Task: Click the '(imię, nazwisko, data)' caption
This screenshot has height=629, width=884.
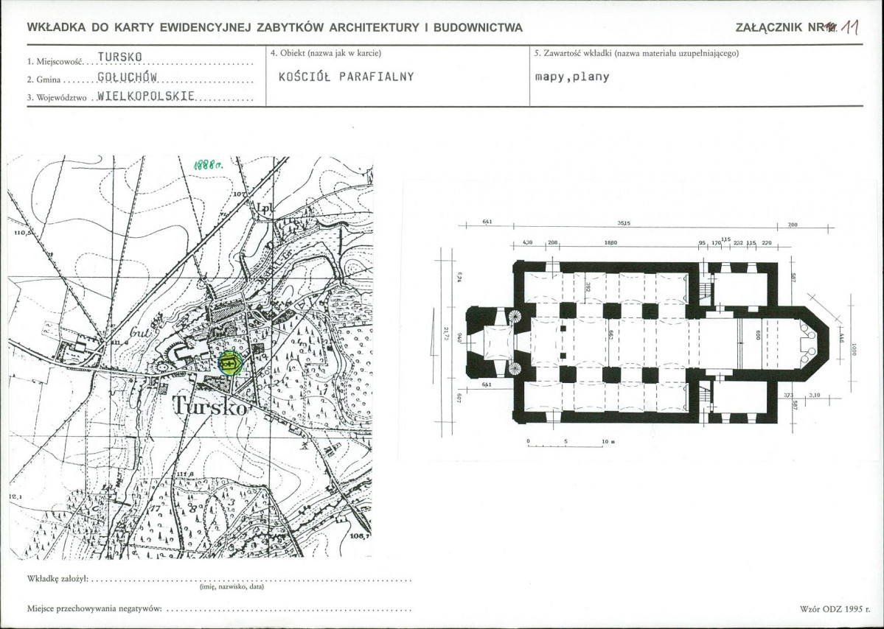Action: [x=232, y=587]
